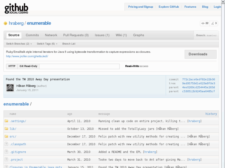Click the GitHub Social Coding logo
Screen dimensions: 225x168
pos(16,9)
